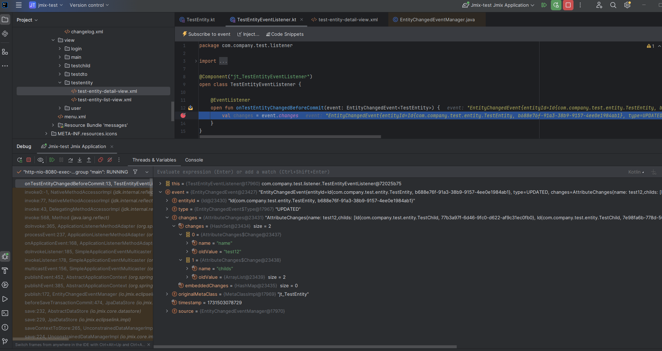Click the top toolbar Resume/Run icon
662x351 pixels.
pyautogui.click(x=544, y=5)
